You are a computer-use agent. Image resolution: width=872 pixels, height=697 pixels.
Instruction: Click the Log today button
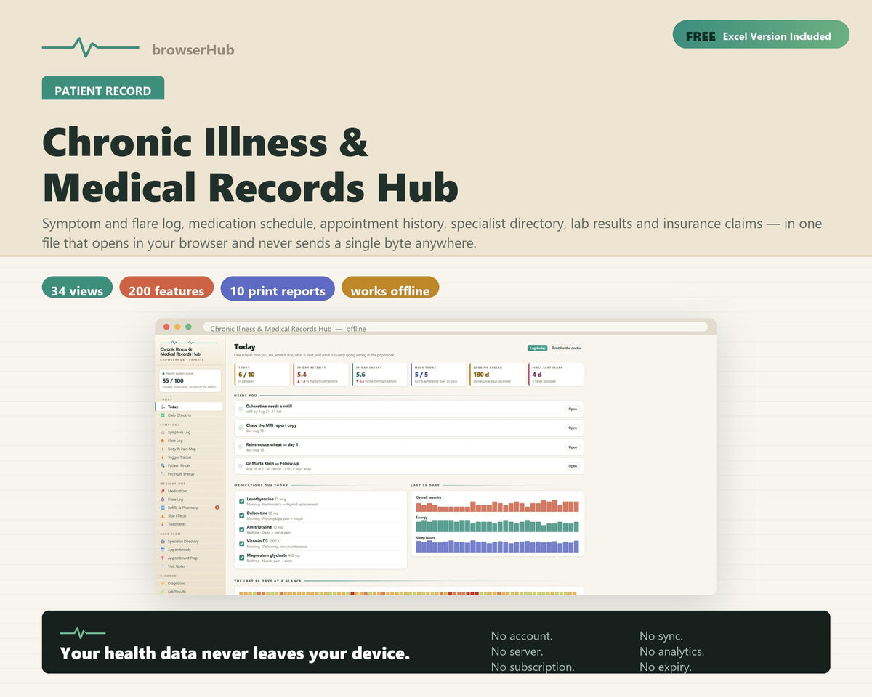(x=537, y=348)
